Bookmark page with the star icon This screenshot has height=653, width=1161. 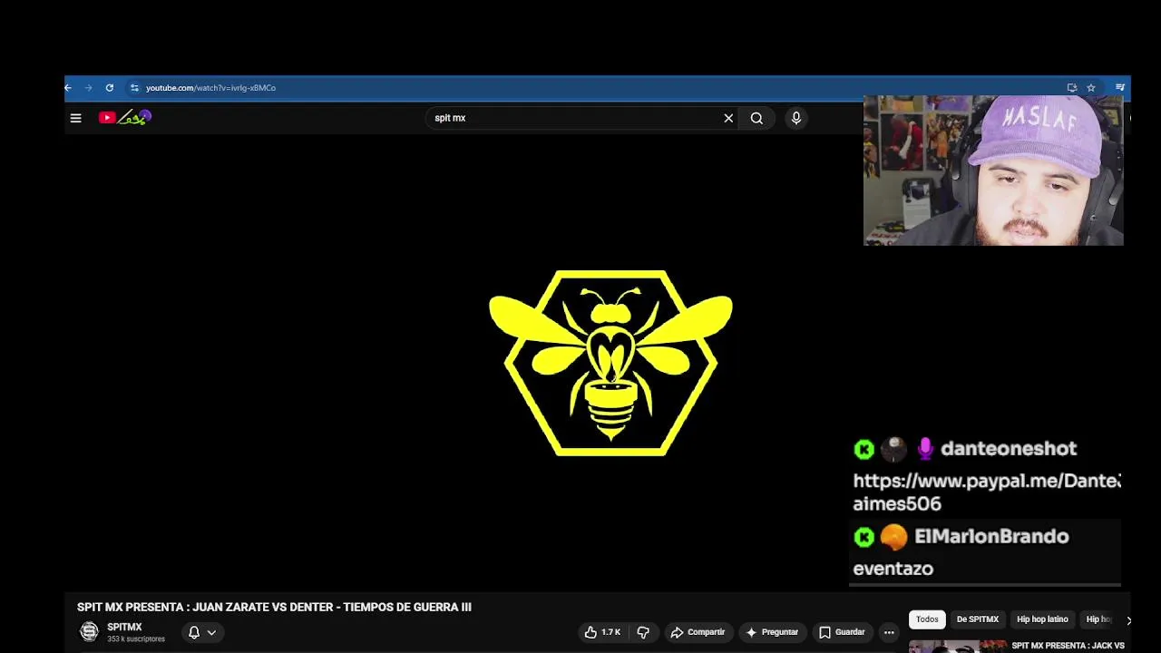pos(1091,88)
